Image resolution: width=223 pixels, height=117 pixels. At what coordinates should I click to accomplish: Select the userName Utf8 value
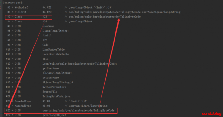[x=48, y=26]
